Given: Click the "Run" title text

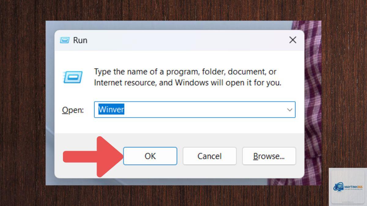Looking at the screenshot, I should coord(80,40).
